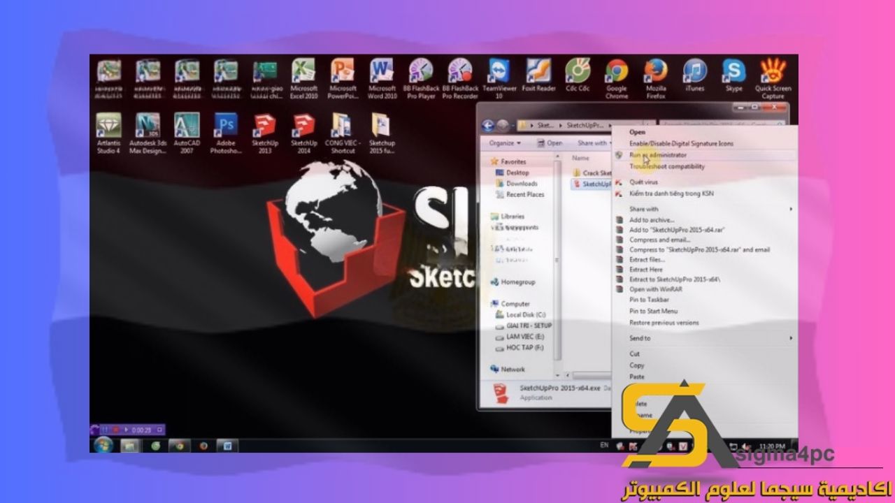Click Open button in Explorer toolbar
The height and width of the screenshot is (503, 895).
[550, 143]
